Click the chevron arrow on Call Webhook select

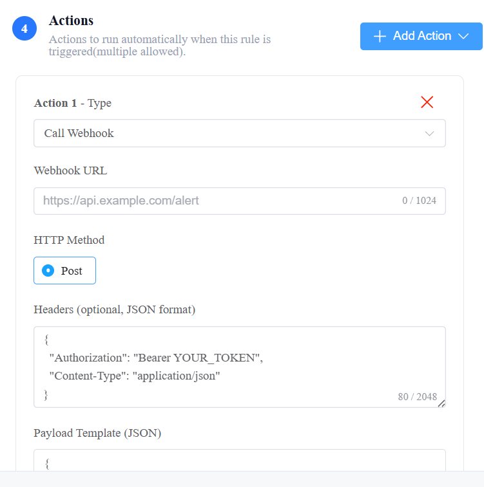[x=429, y=134]
